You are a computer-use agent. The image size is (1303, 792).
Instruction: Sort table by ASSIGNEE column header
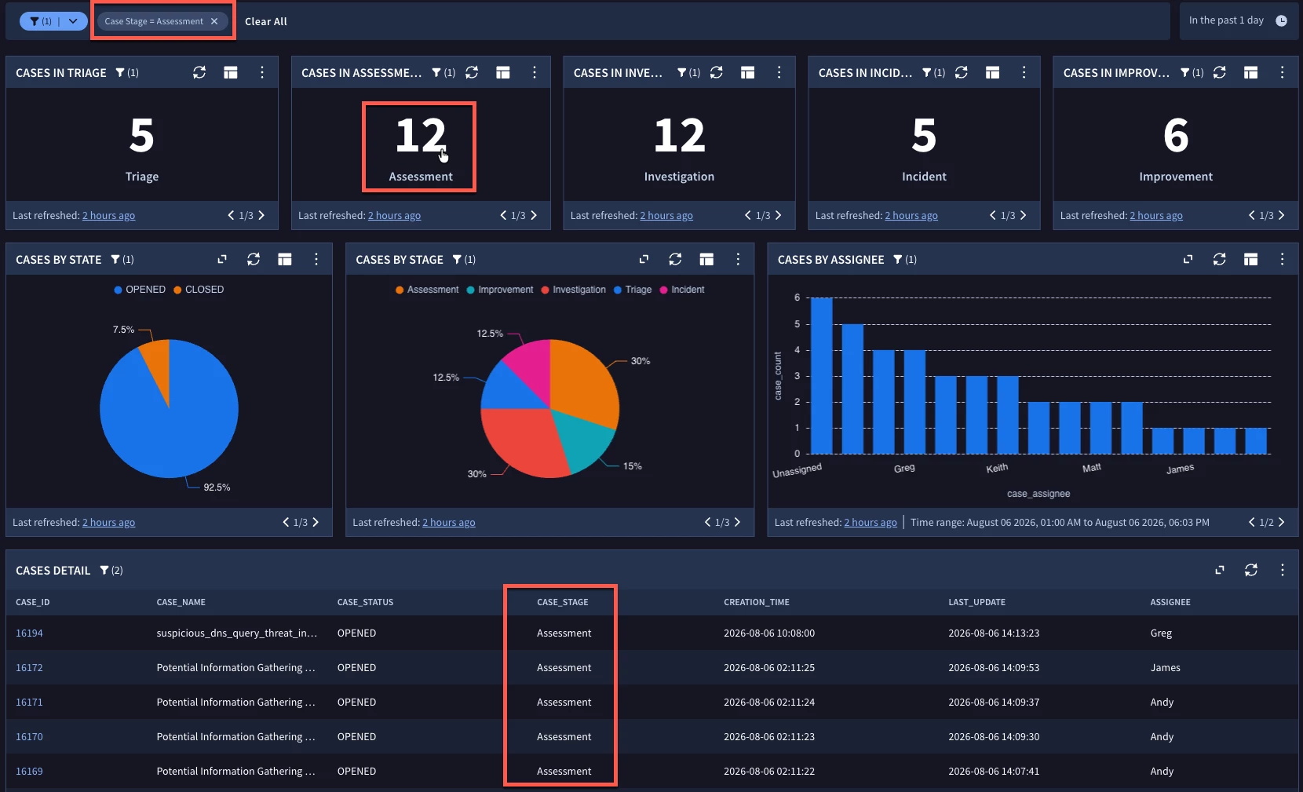click(x=1170, y=602)
